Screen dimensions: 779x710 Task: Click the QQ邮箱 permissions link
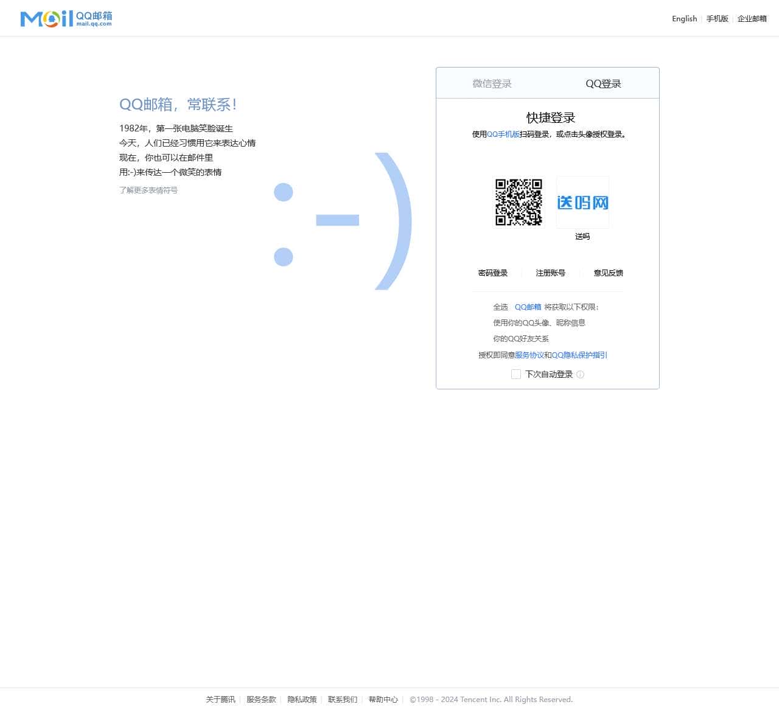click(x=528, y=307)
